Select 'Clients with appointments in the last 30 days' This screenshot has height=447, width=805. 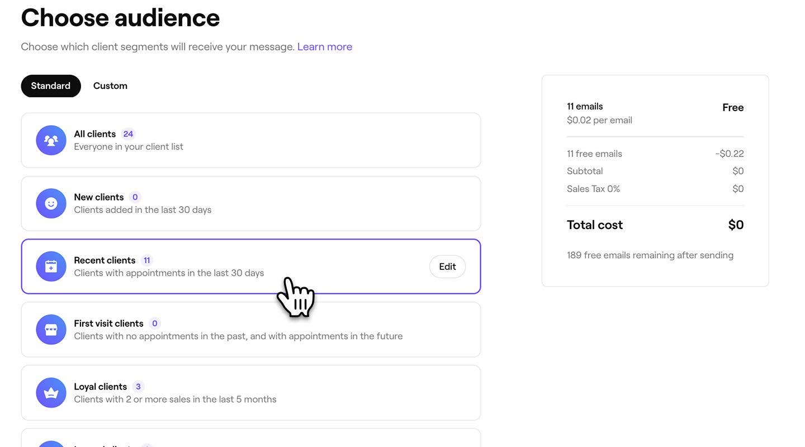point(169,273)
